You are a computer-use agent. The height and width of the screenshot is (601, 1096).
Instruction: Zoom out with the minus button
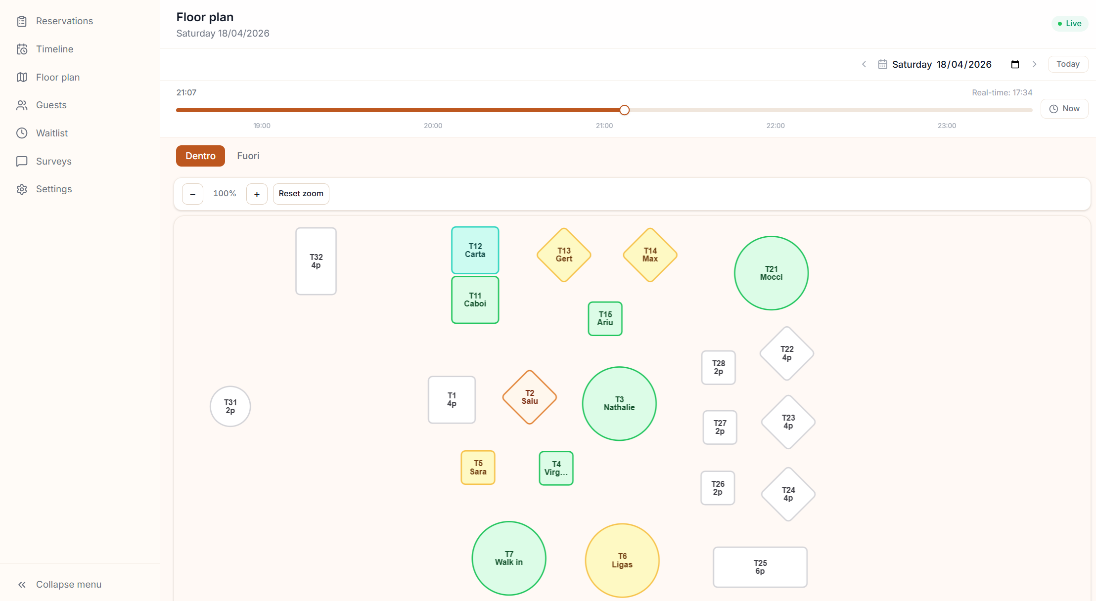tap(192, 194)
